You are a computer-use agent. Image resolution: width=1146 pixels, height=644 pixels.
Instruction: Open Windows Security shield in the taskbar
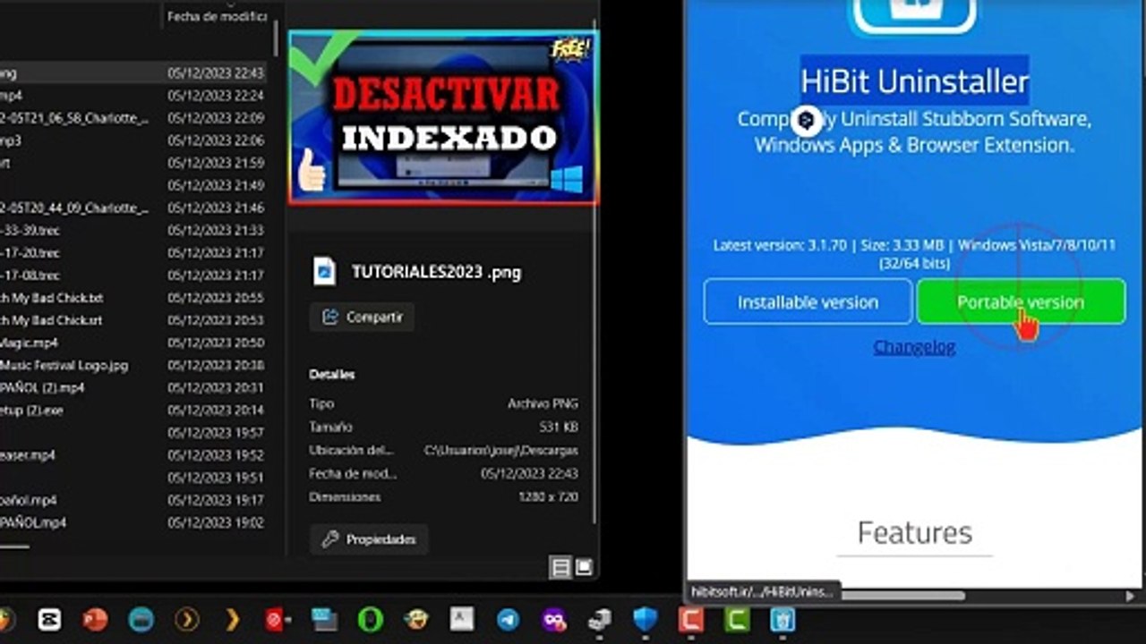(645, 619)
